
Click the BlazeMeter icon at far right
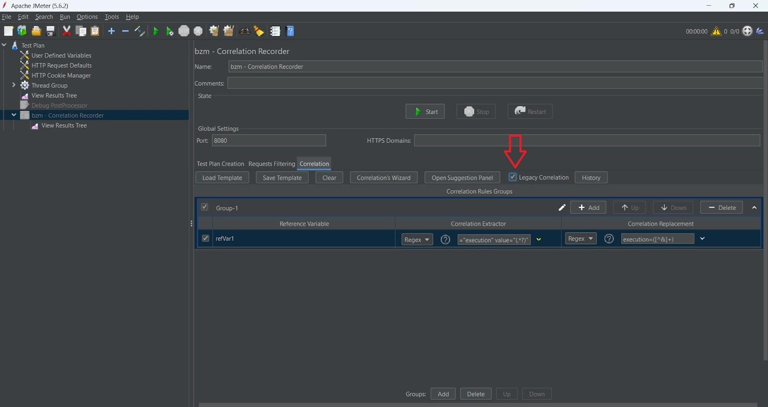coord(760,31)
